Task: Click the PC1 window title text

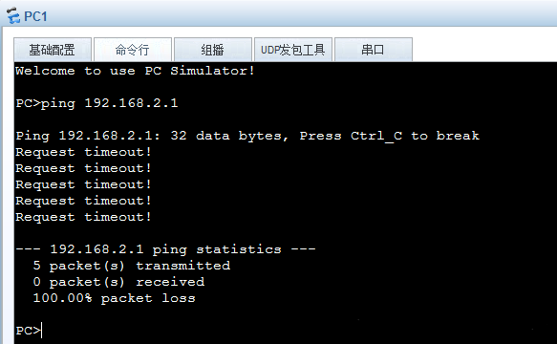Action: coord(35,16)
